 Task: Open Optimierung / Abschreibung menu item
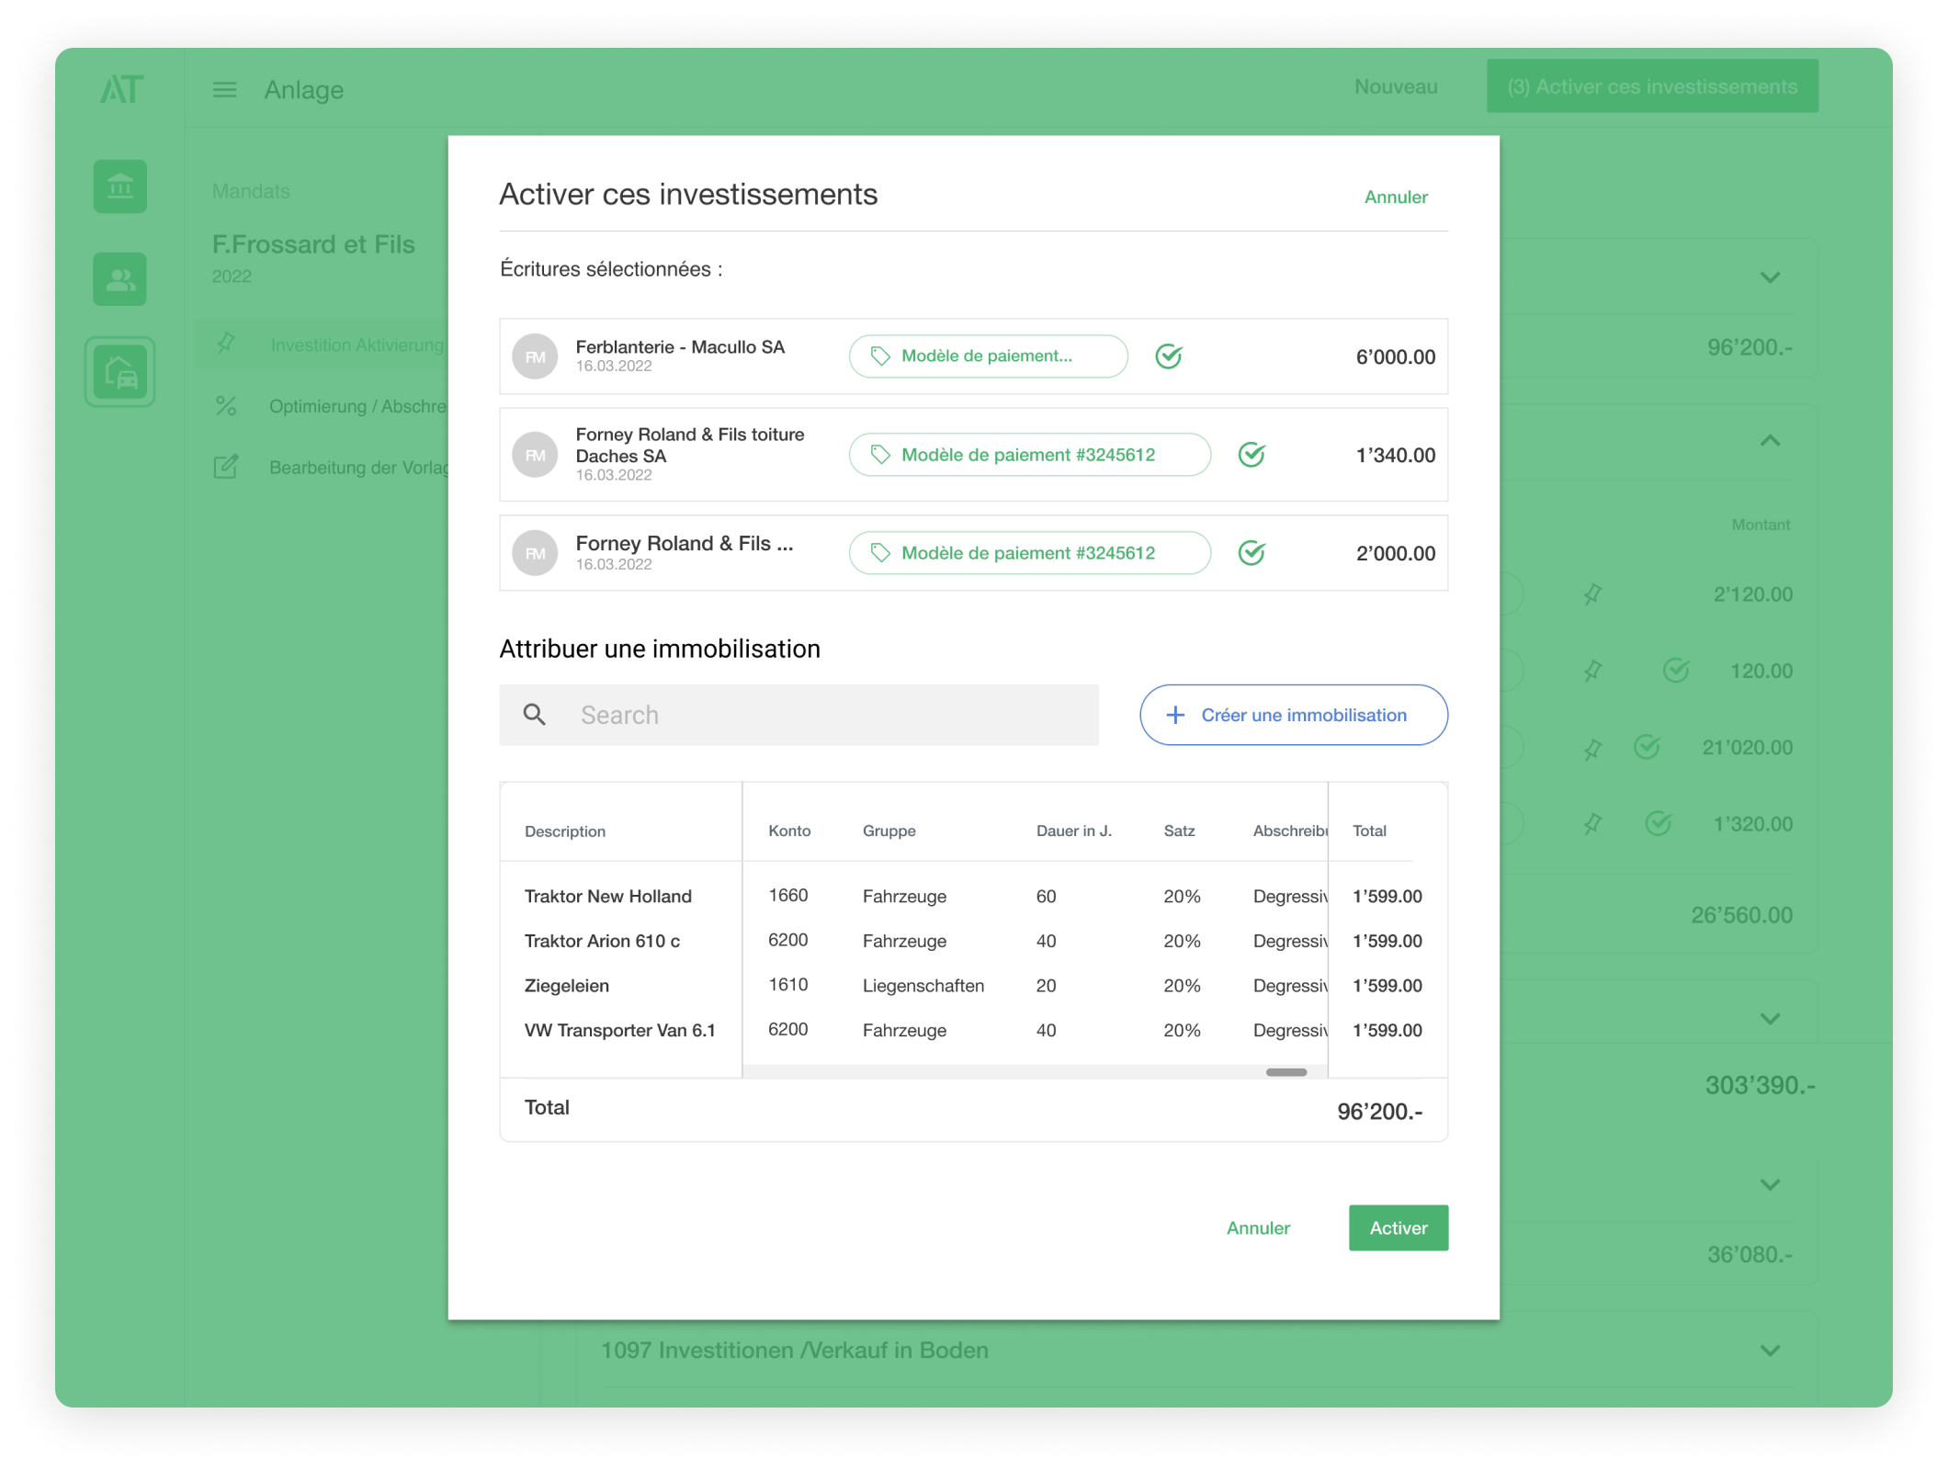357,406
